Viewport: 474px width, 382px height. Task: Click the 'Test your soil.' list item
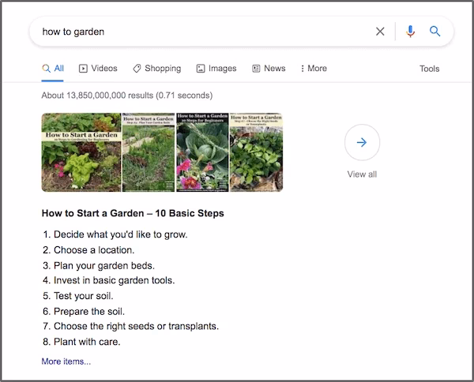(x=84, y=296)
